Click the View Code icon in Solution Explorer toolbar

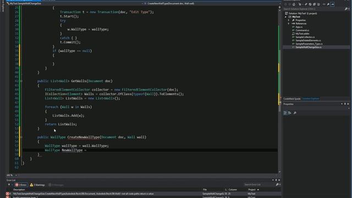[x=324, y=4]
